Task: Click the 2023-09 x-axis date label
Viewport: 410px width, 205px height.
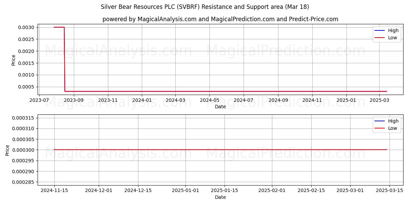Action: click(74, 100)
